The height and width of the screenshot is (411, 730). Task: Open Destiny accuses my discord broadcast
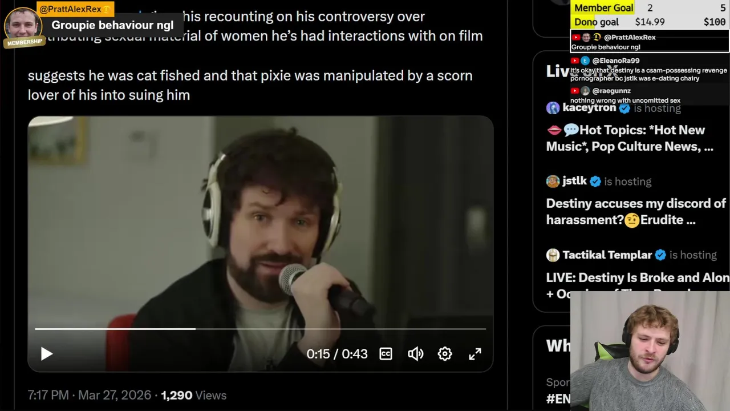tap(636, 212)
